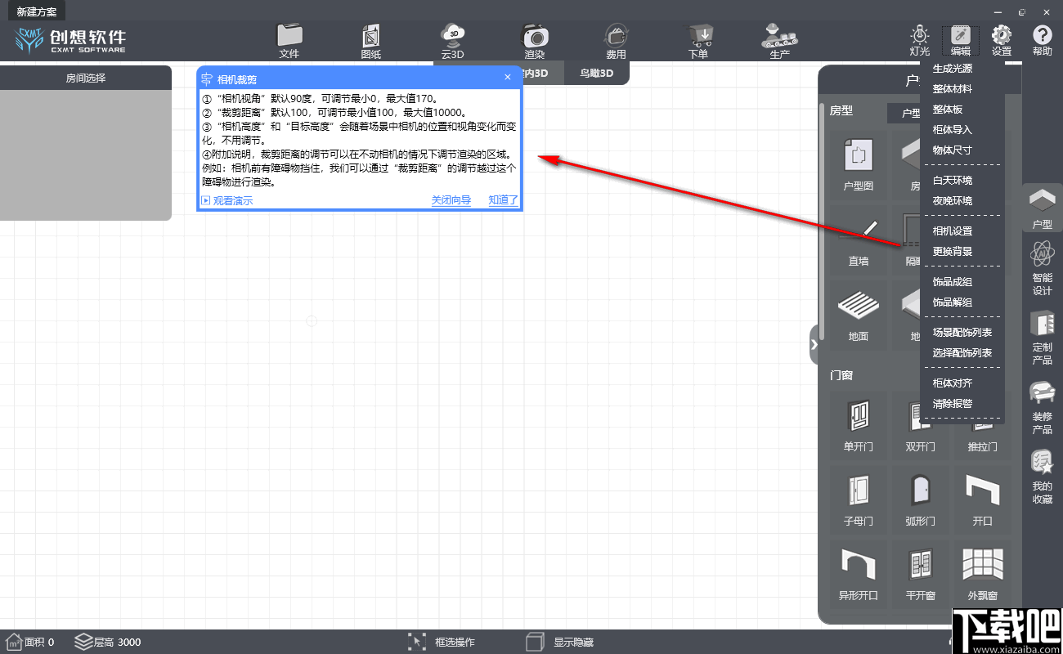
Task: Add a 外飘窗 bay window
Action: 983,573
